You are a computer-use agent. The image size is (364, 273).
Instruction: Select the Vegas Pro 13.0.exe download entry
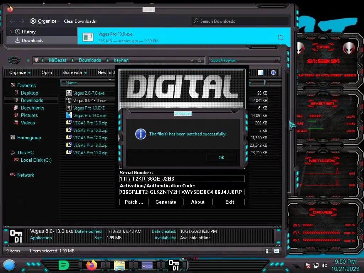(x=184, y=37)
